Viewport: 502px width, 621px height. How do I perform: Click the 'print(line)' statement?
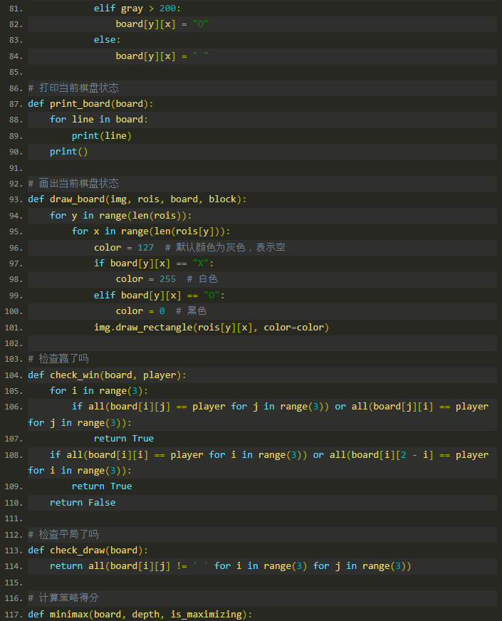click(x=102, y=136)
